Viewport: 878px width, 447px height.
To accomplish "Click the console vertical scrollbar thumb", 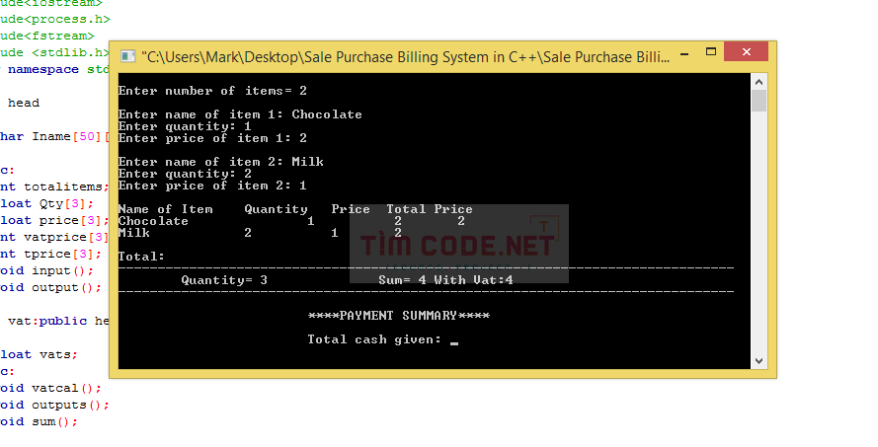I will point(758,102).
